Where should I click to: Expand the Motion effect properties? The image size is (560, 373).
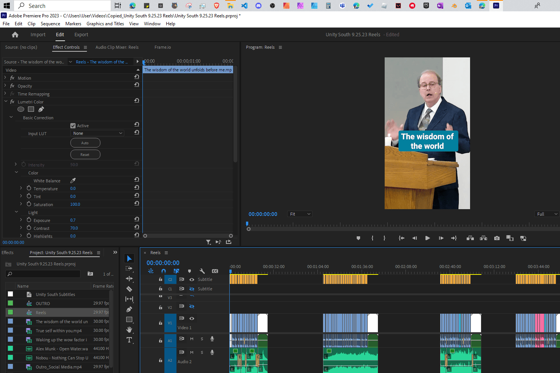coord(5,78)
